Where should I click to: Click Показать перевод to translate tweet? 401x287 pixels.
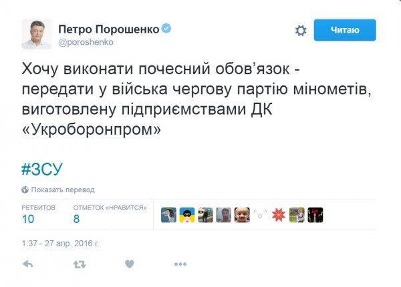click(63, 190)
